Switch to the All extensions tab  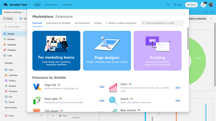82,23
